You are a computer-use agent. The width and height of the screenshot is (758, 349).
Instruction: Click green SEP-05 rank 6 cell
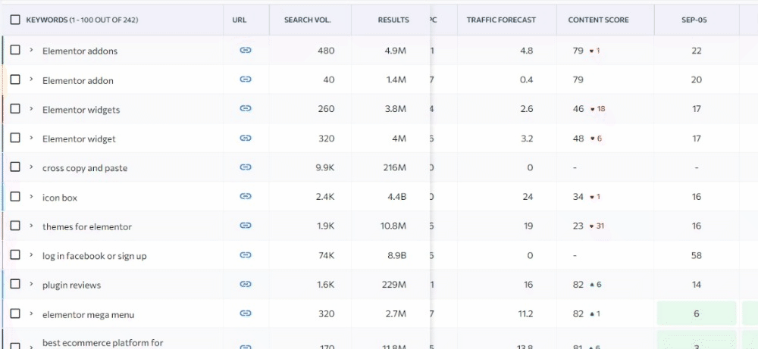pos(697,313)
